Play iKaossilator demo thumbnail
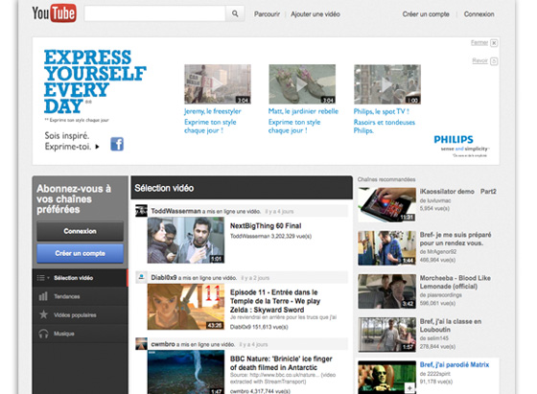 coord(387,205)
